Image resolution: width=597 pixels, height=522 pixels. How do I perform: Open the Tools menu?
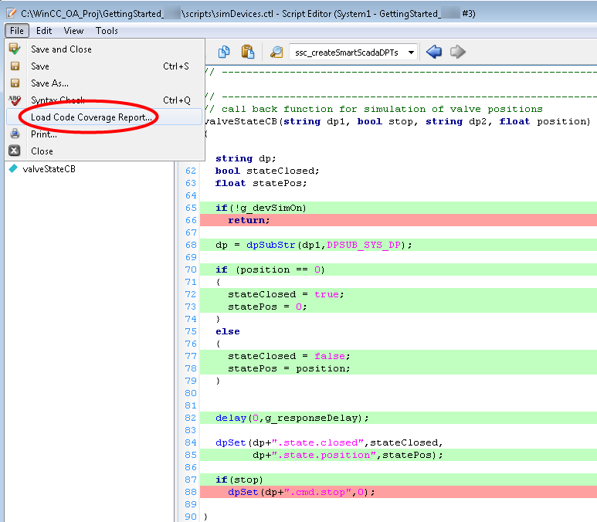click(x=107, y=31)
